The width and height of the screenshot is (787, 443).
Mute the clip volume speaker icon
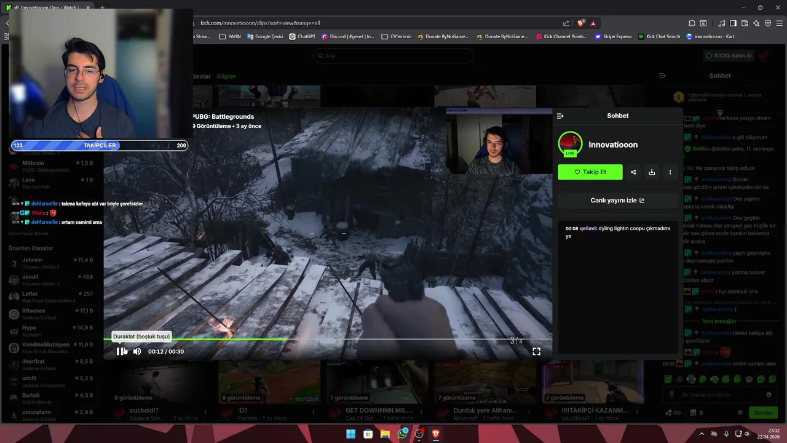click(x=137, y=351)
